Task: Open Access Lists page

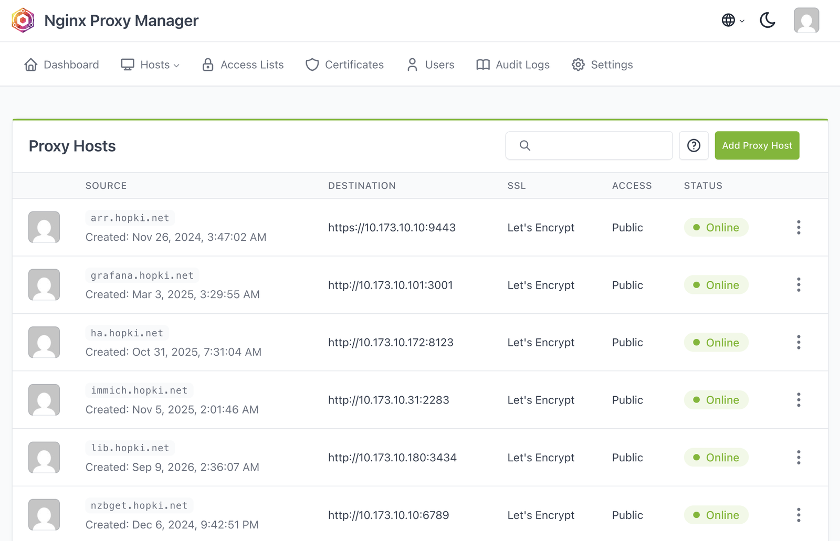Action: point(243,65)
